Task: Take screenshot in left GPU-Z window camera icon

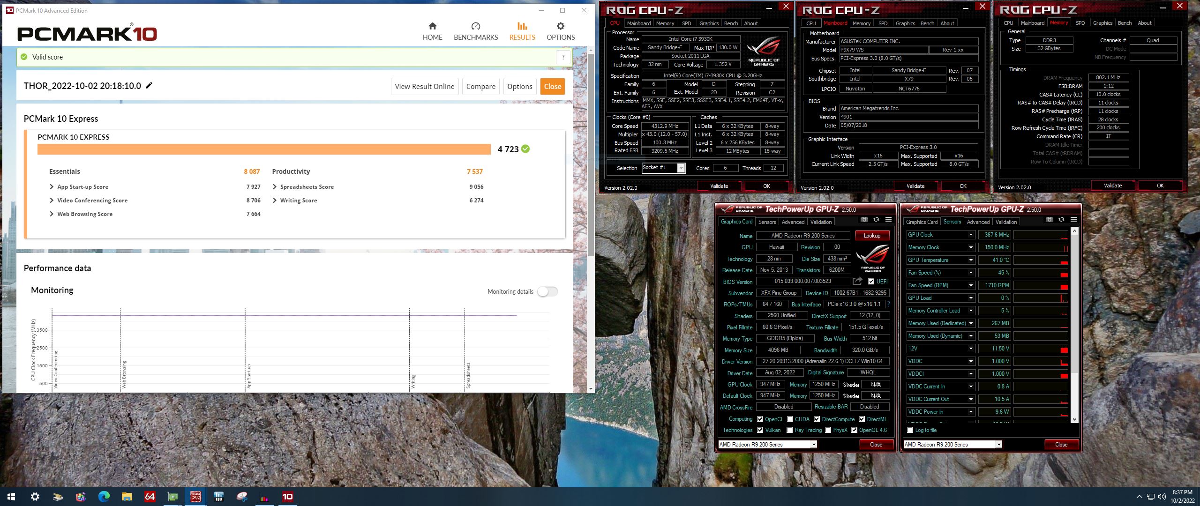Action: point(864,219)
